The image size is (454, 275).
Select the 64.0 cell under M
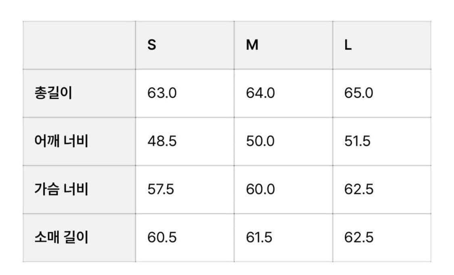point(260,93)
